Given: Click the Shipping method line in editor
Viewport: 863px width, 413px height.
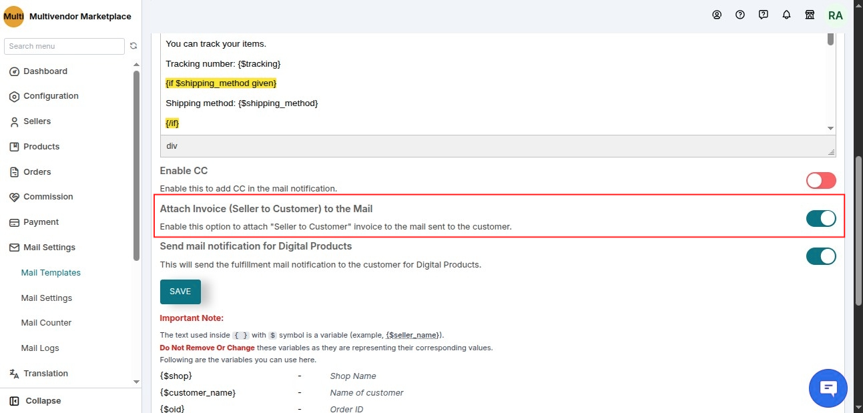Looking at the screenshot, I should click(242, 103).
